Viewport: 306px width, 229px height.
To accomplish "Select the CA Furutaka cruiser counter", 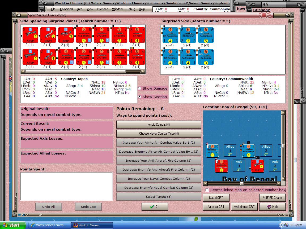I will click(119, 57).
